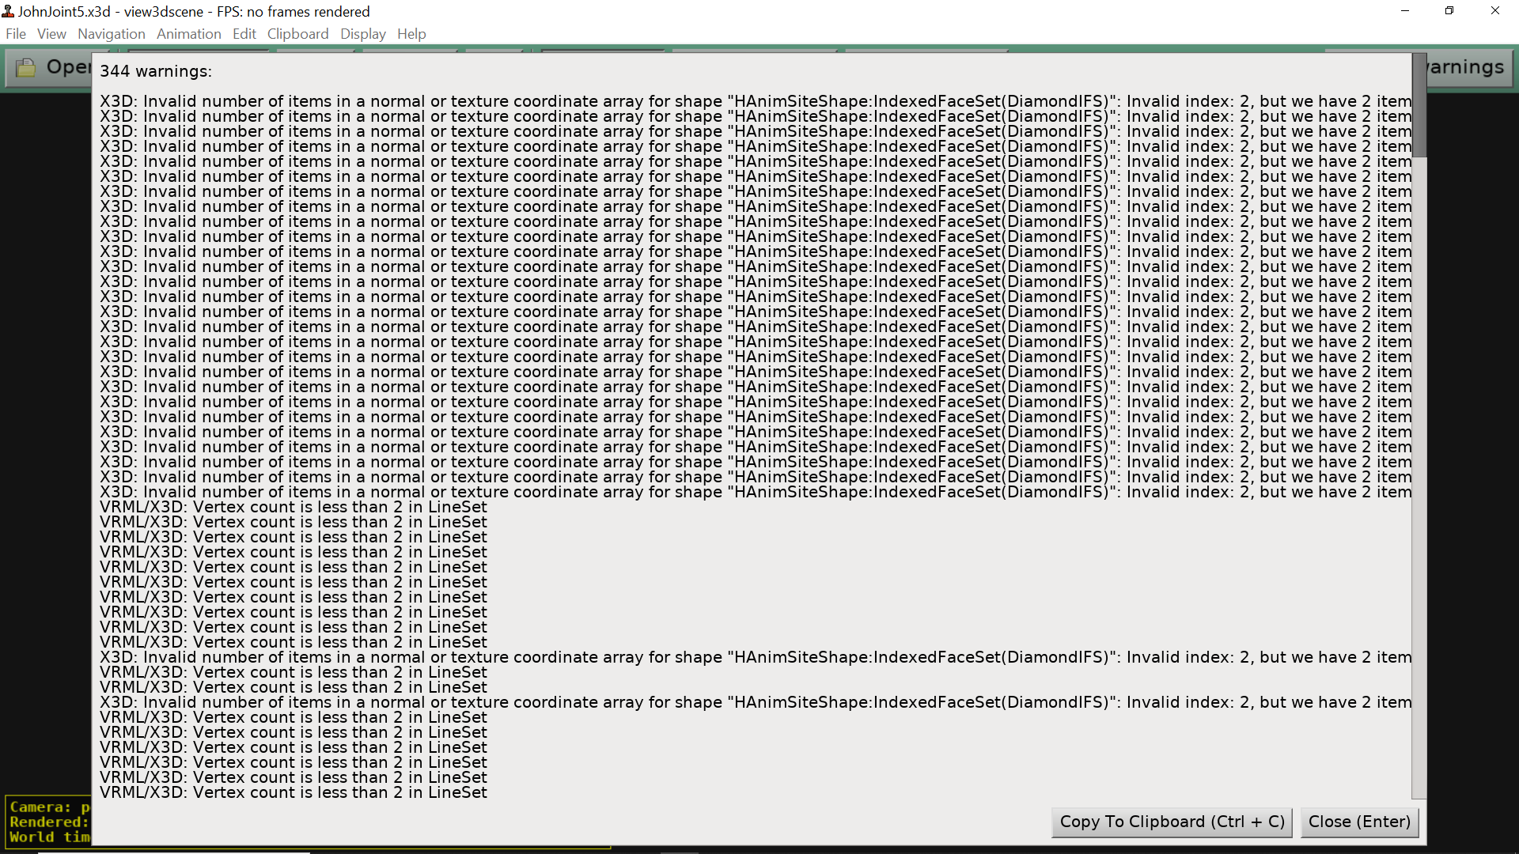The width and height of the screenshot is (1519, 854).
Task: Click the Open folder icon in toolbar
Action: coord(26,68)
